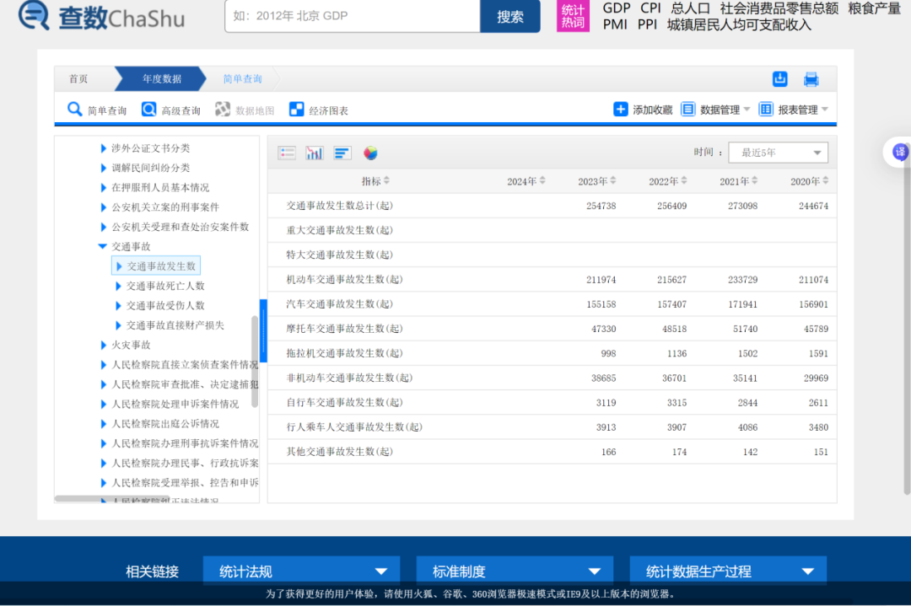Click the printer icon

pos(811,79)
